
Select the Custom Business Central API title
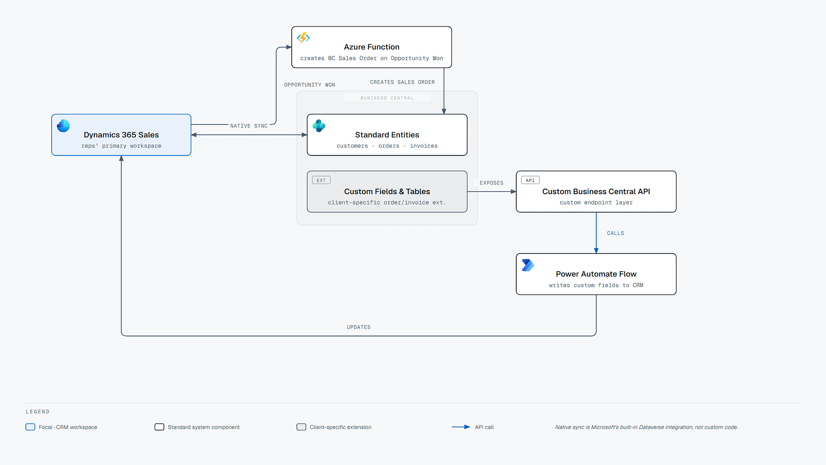coord(596,192)
